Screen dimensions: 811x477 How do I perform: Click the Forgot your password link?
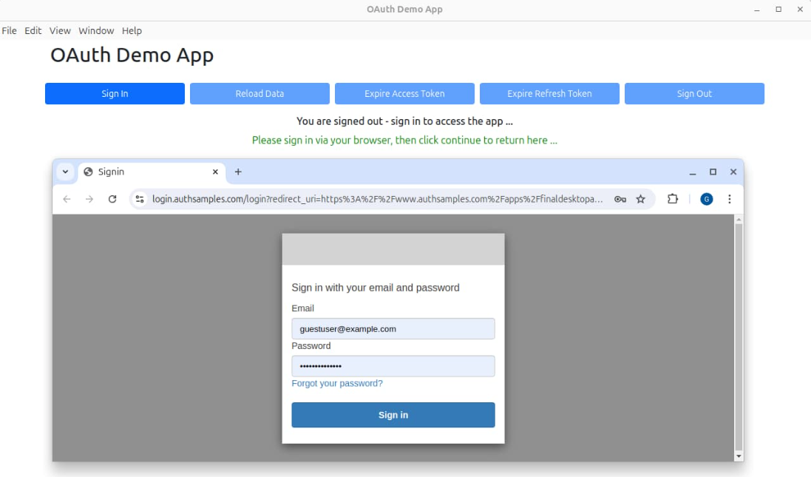(337, 383)
